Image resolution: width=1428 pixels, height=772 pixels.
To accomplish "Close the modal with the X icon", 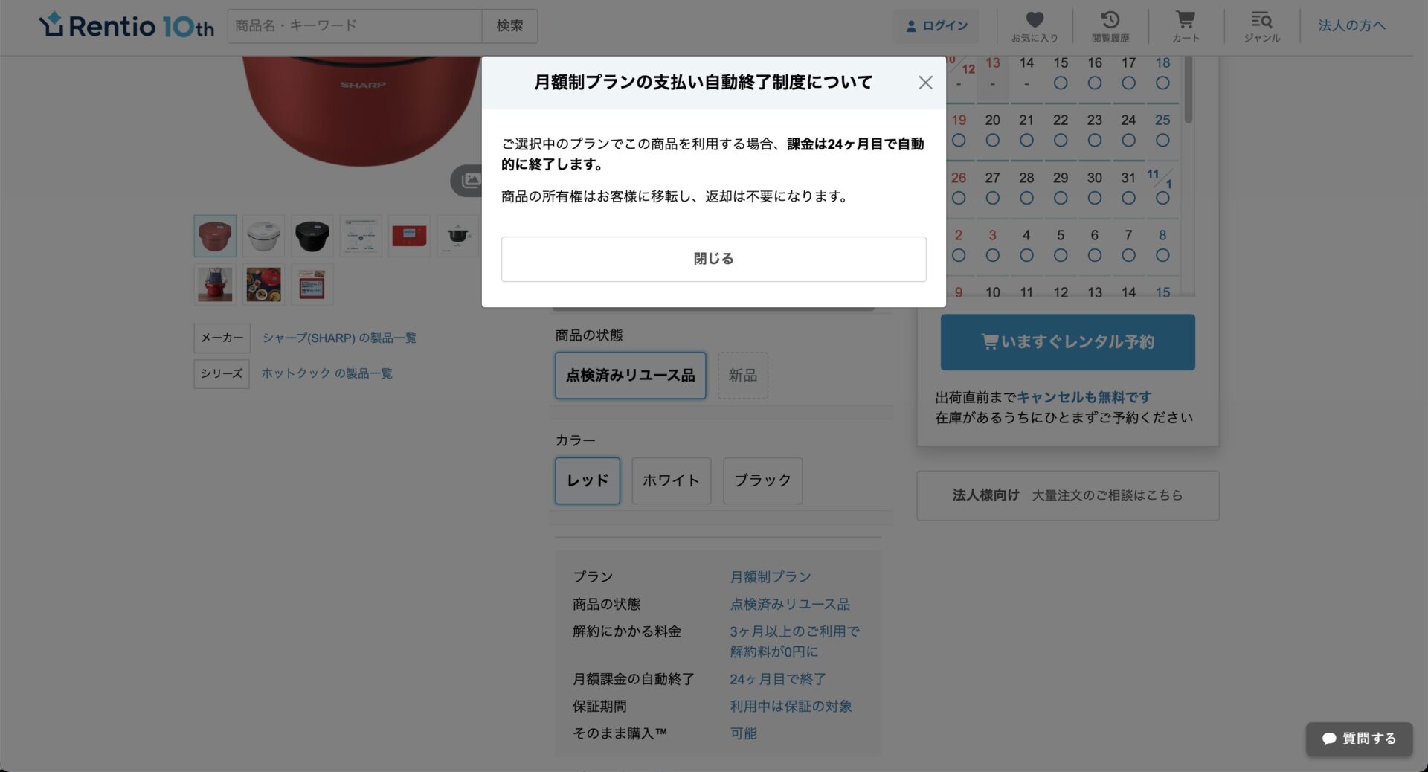I will pyautogui.click(x=924, y=83).
